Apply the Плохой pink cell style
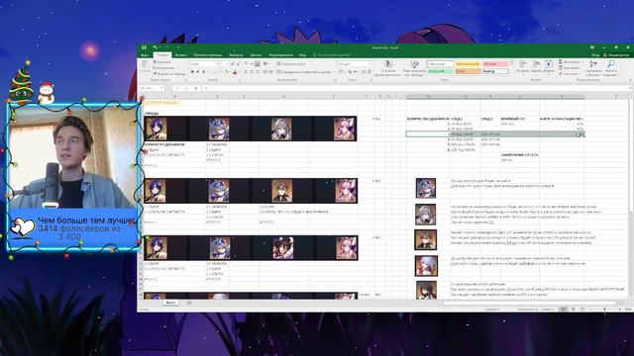Screen dimensions: 634x356 pyautogui.click(x=495, y=63)
